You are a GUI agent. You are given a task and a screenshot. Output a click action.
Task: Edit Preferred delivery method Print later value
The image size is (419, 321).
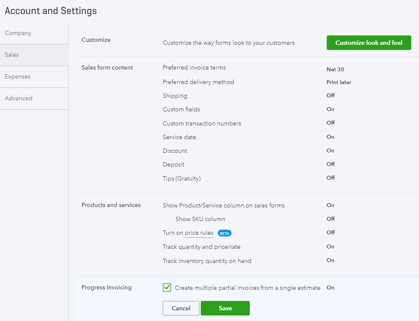[339, 82]
